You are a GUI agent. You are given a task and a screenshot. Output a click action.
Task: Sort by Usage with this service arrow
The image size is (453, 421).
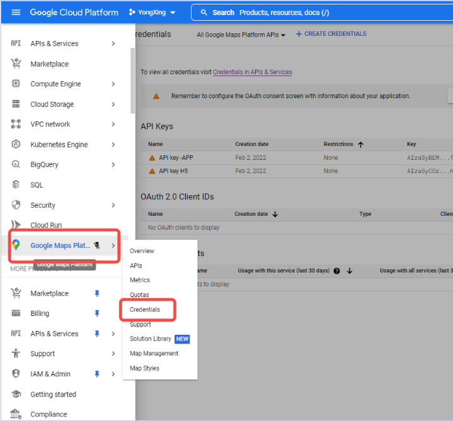tap(350, 271)
